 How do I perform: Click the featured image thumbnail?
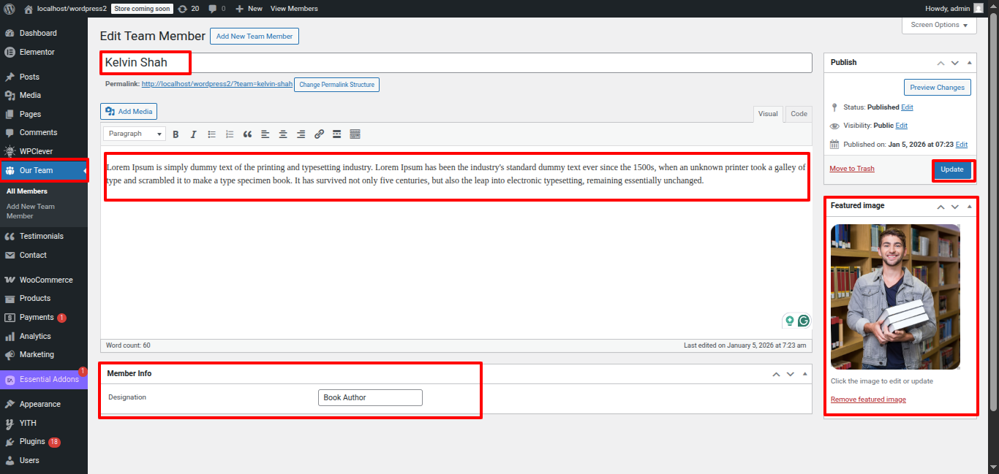[x=895, y=297]
